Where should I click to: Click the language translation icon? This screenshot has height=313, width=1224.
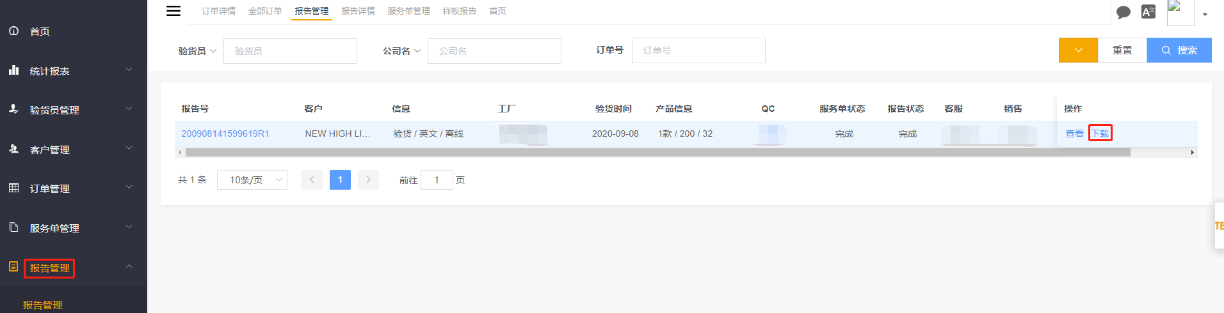(x=1148, y=11)
